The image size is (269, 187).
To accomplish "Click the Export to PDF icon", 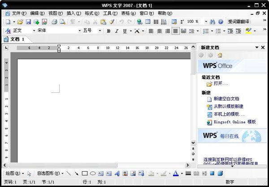I will coord(44,22).
